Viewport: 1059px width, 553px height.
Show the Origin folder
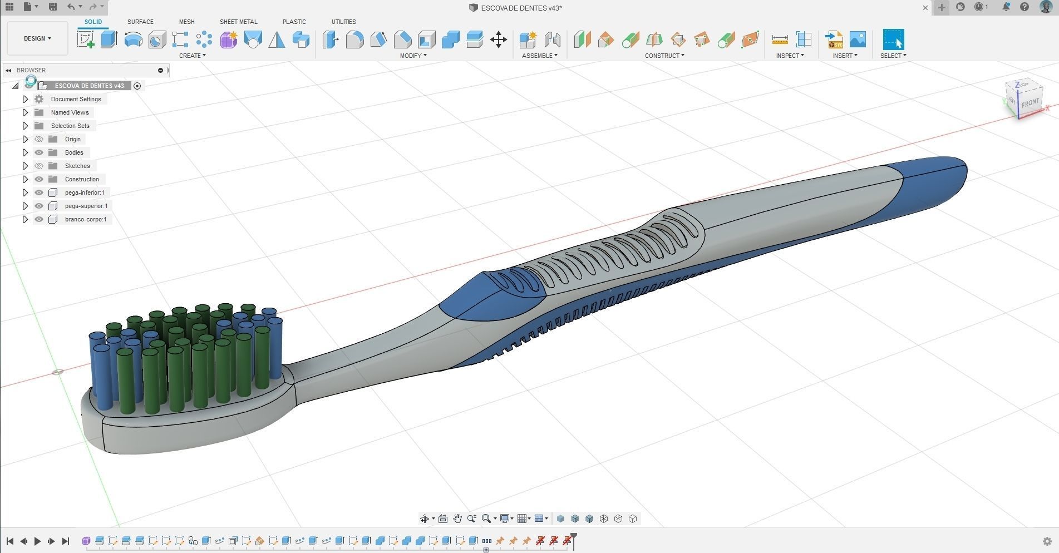coord(39,139)
